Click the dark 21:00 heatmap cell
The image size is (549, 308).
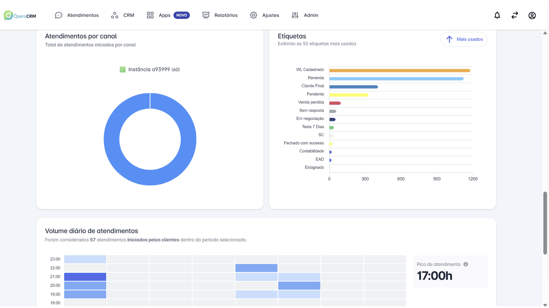pos(85,277)
